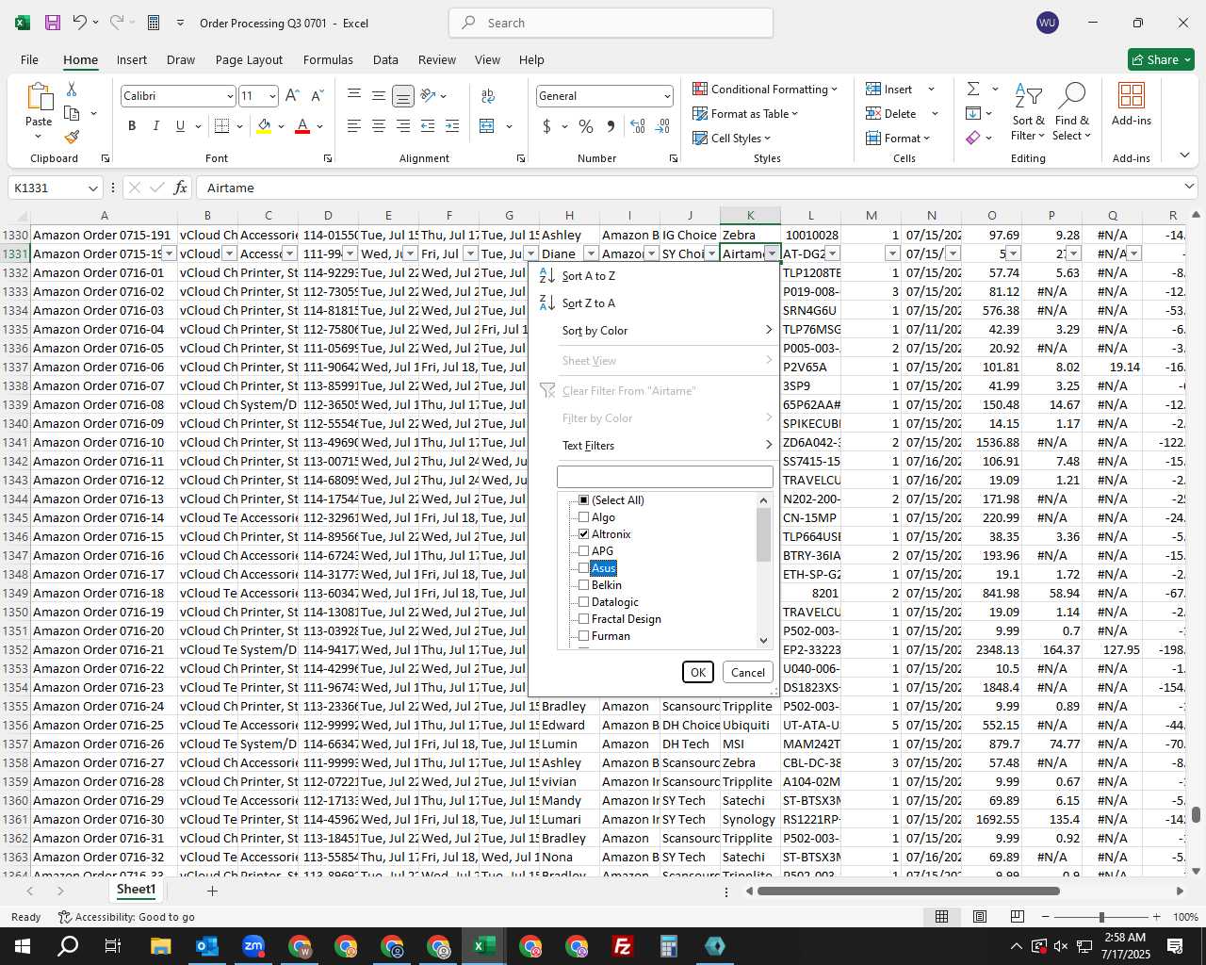Screen dimensions: 1206x965
Task: Open Find & Select tool
Action: click(x=1071, y=113)
